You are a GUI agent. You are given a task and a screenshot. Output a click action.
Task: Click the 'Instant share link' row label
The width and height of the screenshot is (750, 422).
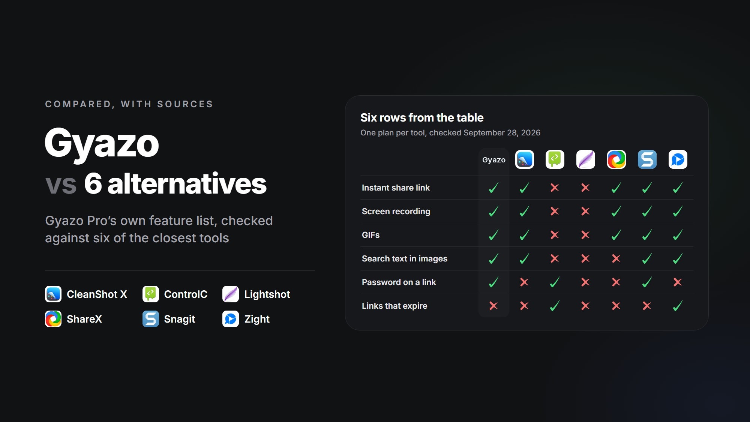pos(396,188)
